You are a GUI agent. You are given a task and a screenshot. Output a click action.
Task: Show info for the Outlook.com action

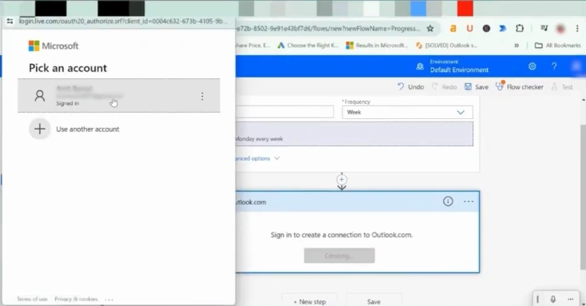point(448,202)
